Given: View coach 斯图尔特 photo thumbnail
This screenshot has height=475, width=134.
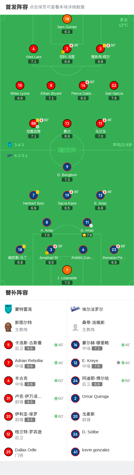Looking at the screenshot, I should click(8, 327).
